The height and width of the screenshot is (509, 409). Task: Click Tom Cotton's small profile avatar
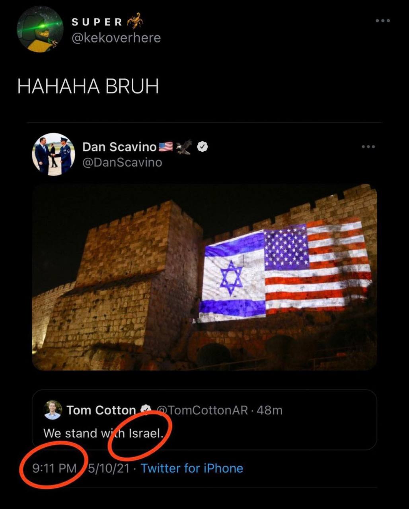(x=53, y=410)
